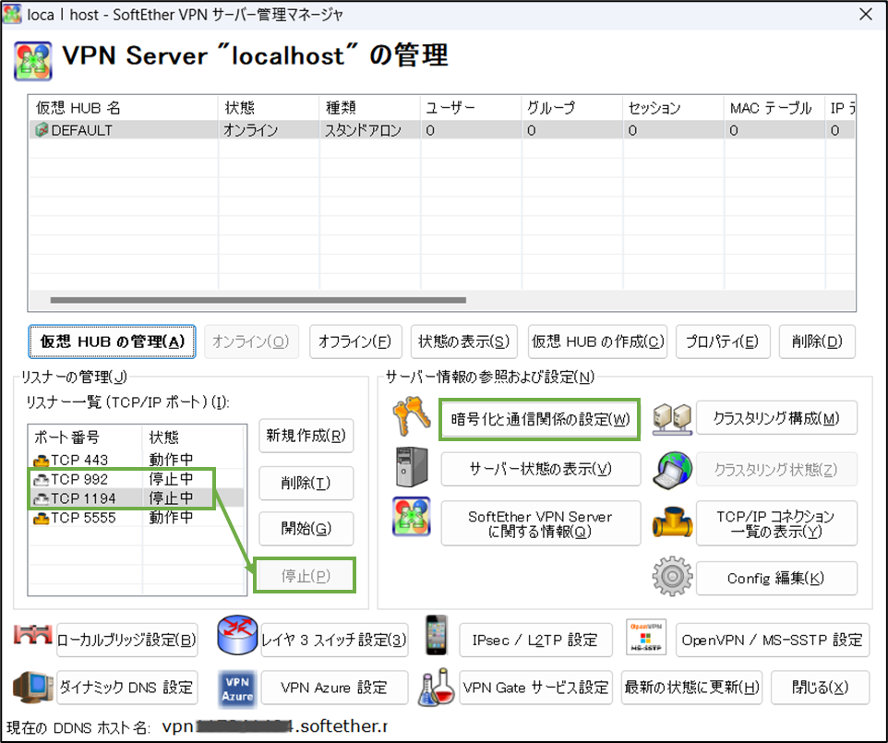Click the window title bar app icon
Viewport: 888px width, 743px height.
click(x=12, y=14)
